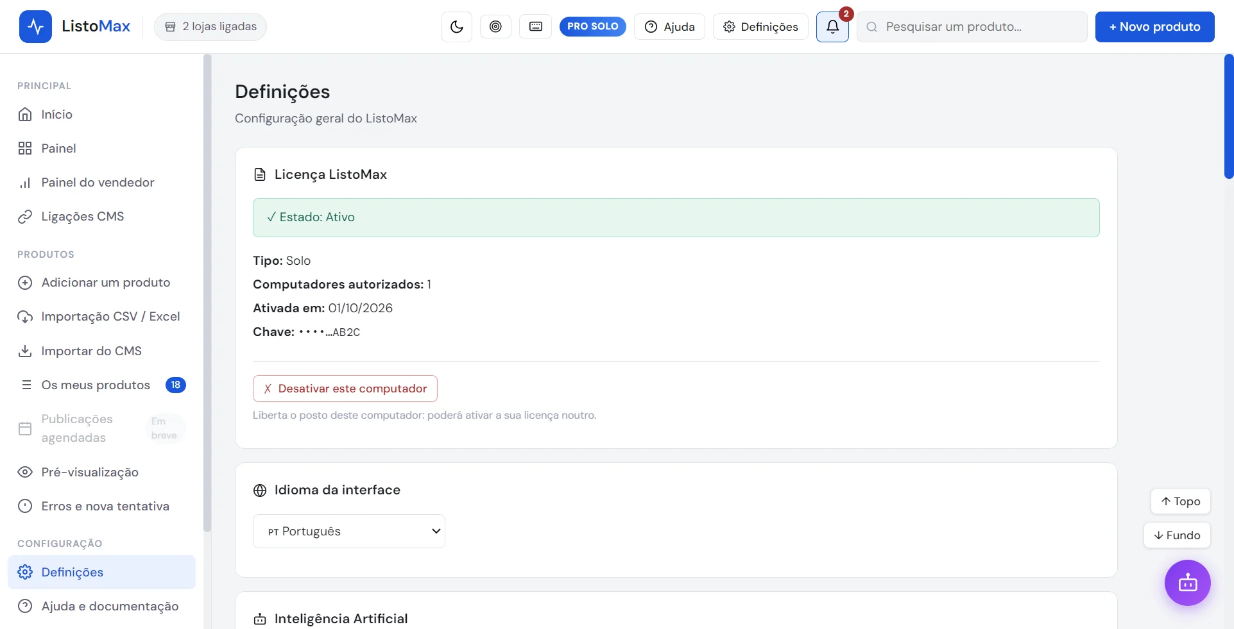Click the Novo produto button

(1154, 27)
